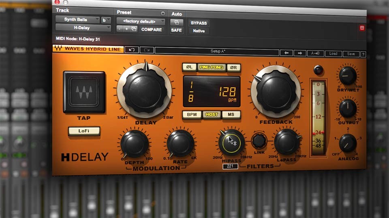The height and width of the screenshot is (218, 389).
Task: Open the H-Delay plugin selector
Action: pyautogui.click(x=83, y=28)
